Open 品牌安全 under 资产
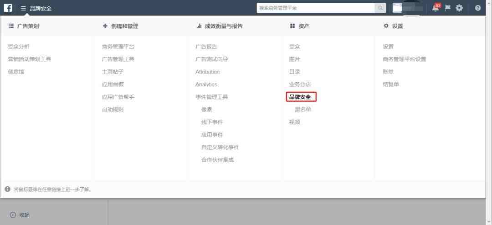 (300, 97)
